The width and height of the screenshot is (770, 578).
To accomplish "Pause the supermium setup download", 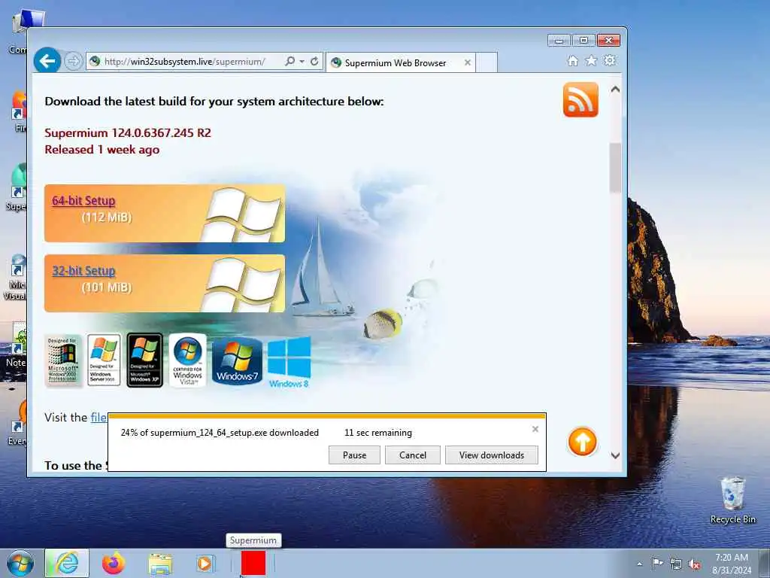I will point(354,455).
